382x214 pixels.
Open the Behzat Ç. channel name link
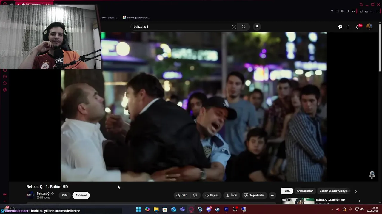pos(43,193)
